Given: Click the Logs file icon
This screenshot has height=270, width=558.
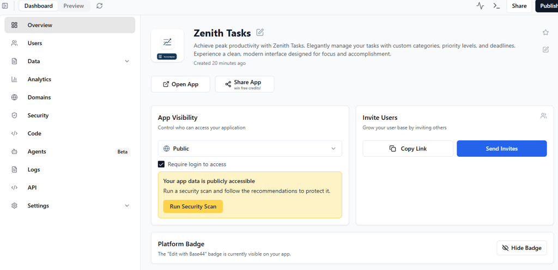Looking at the screenshot, I should (14, 169).
